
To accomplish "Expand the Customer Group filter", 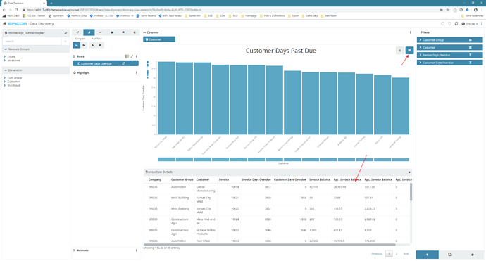I will tap(449, 40).
